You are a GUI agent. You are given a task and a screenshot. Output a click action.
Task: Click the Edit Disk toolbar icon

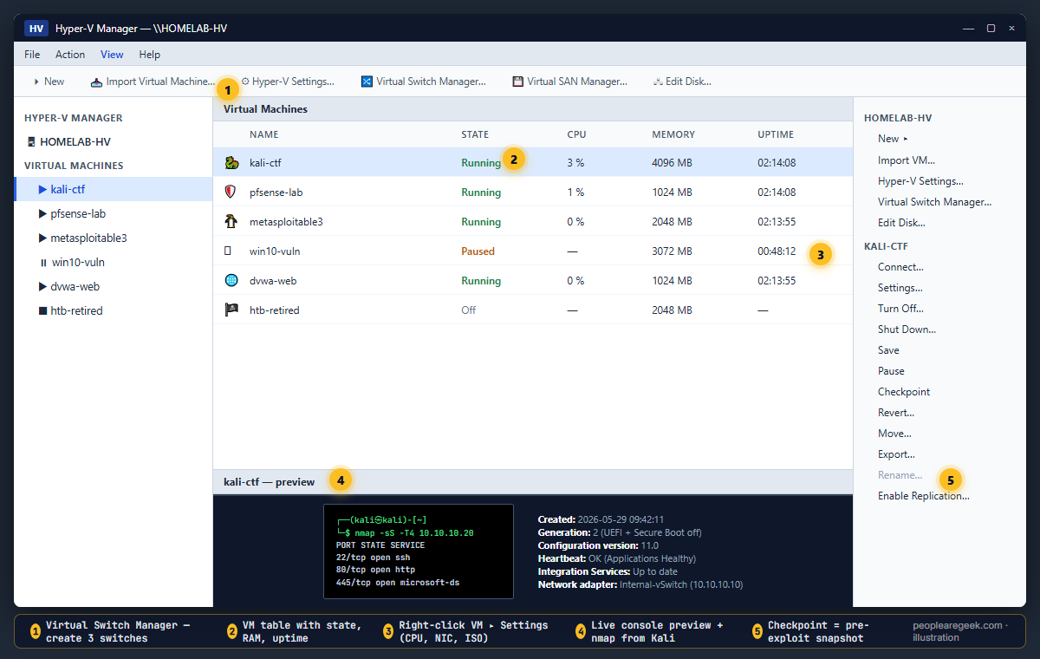[658, 82]
